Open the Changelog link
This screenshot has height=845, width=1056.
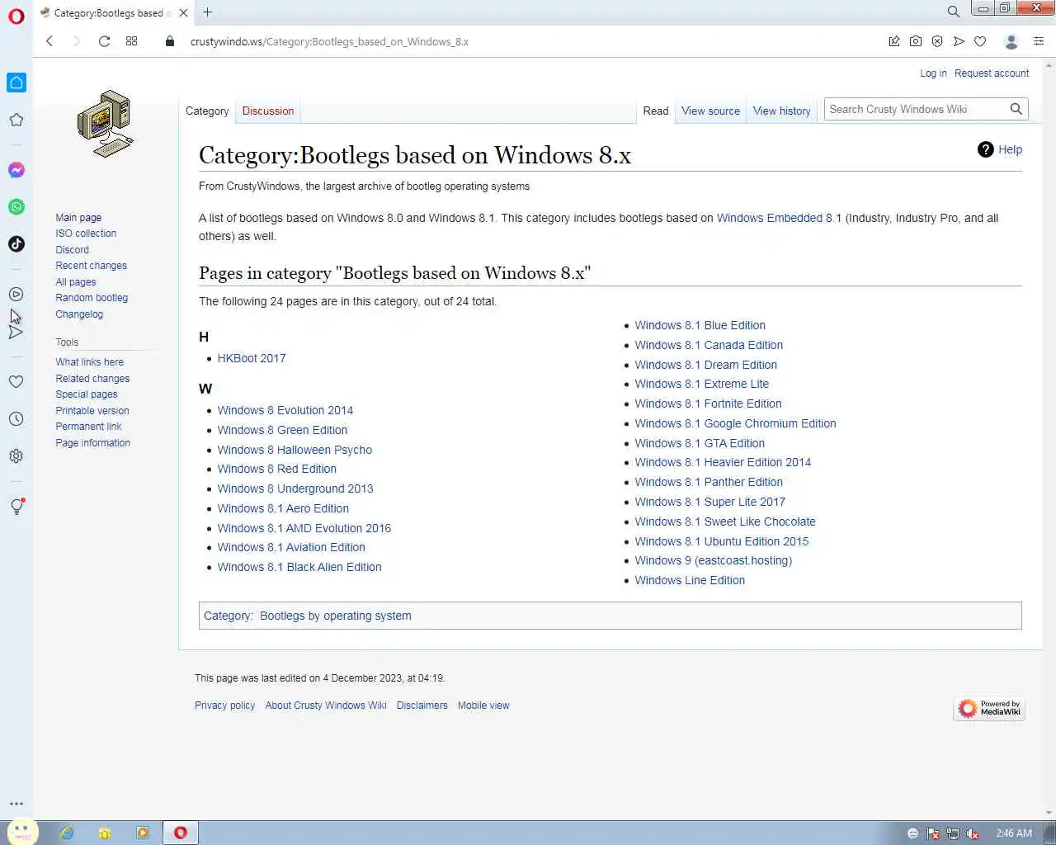[x=79, y=314]
